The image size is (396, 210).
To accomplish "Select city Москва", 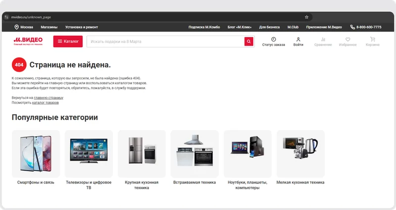I will click(x=27, y=27).
